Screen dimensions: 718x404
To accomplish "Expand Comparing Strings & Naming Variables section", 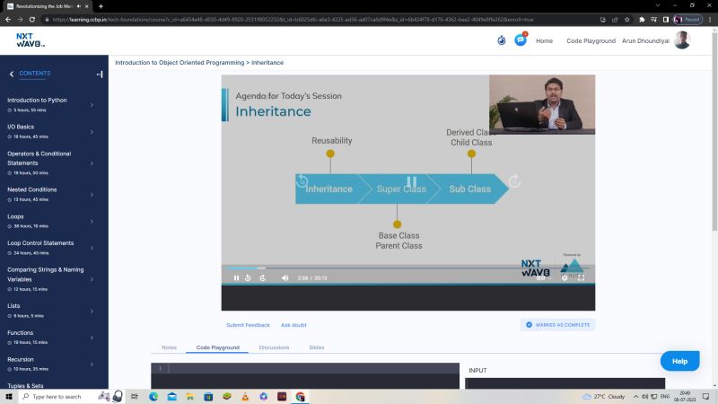I will [x=50, y=279].
